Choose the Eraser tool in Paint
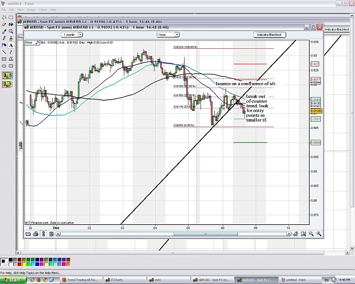This screenshot has height=284, width=355. [4, 24]
